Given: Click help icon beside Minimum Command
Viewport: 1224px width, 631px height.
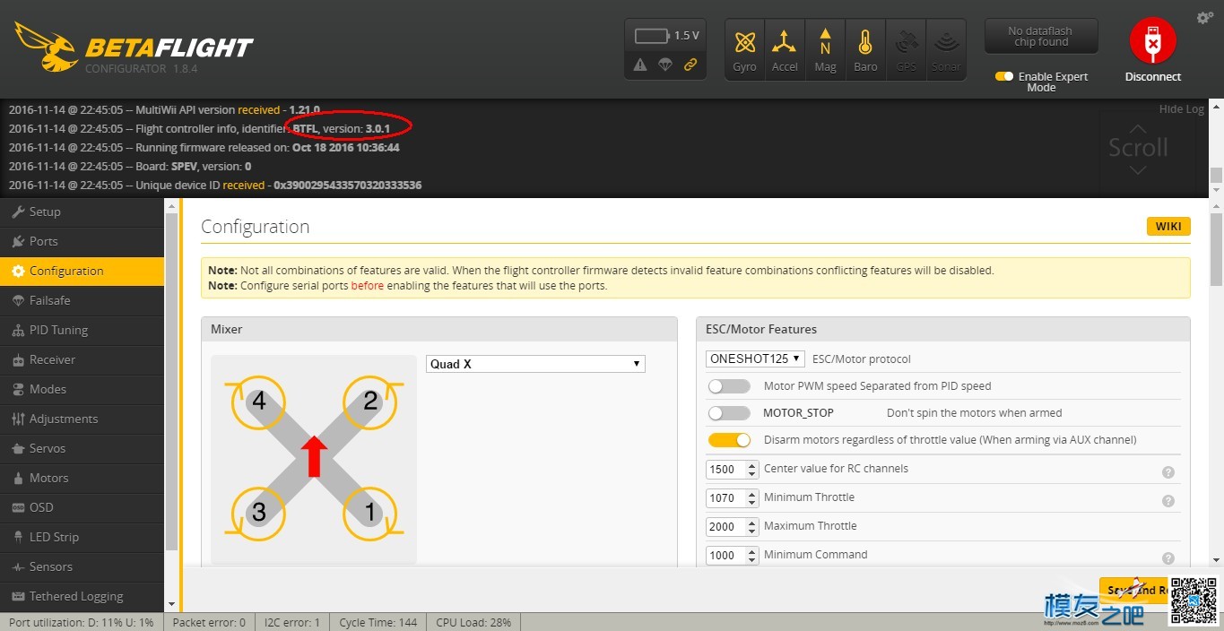Looking at the screenshot, I should click(x=1168, y=558).
